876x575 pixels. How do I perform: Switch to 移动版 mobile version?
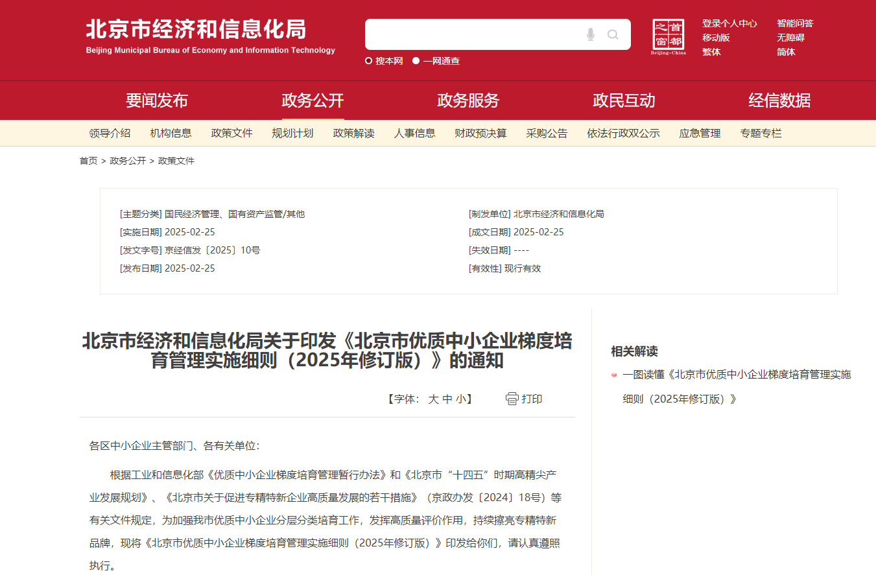[716, 38]
